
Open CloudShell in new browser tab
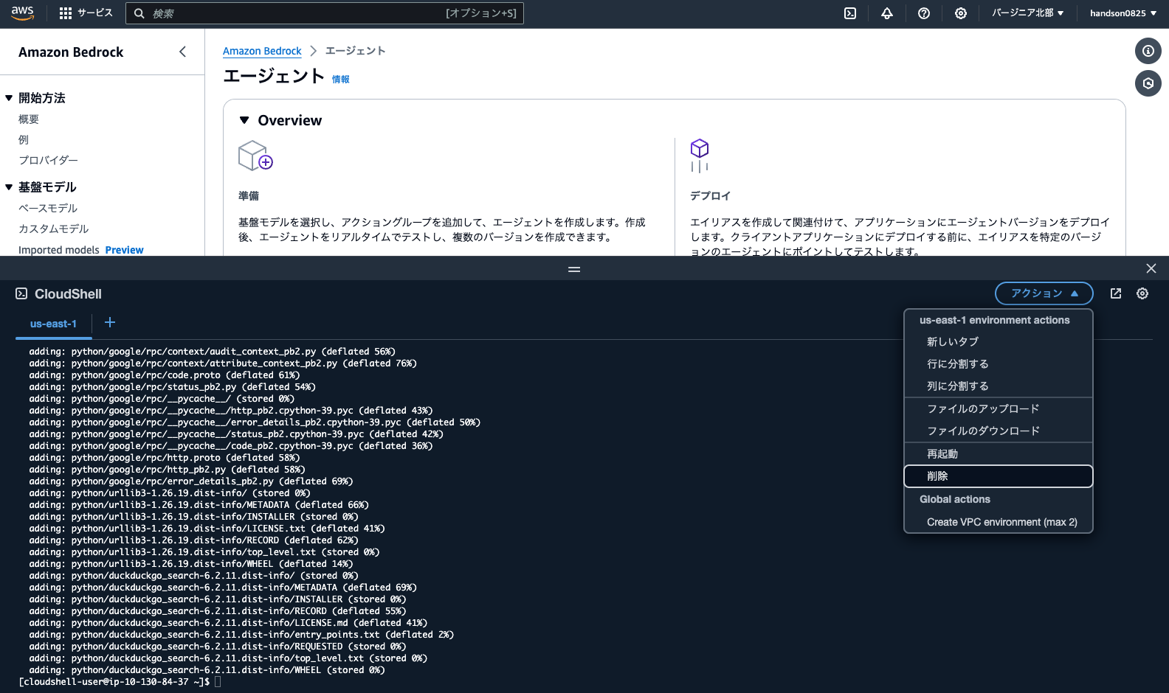1116,293
